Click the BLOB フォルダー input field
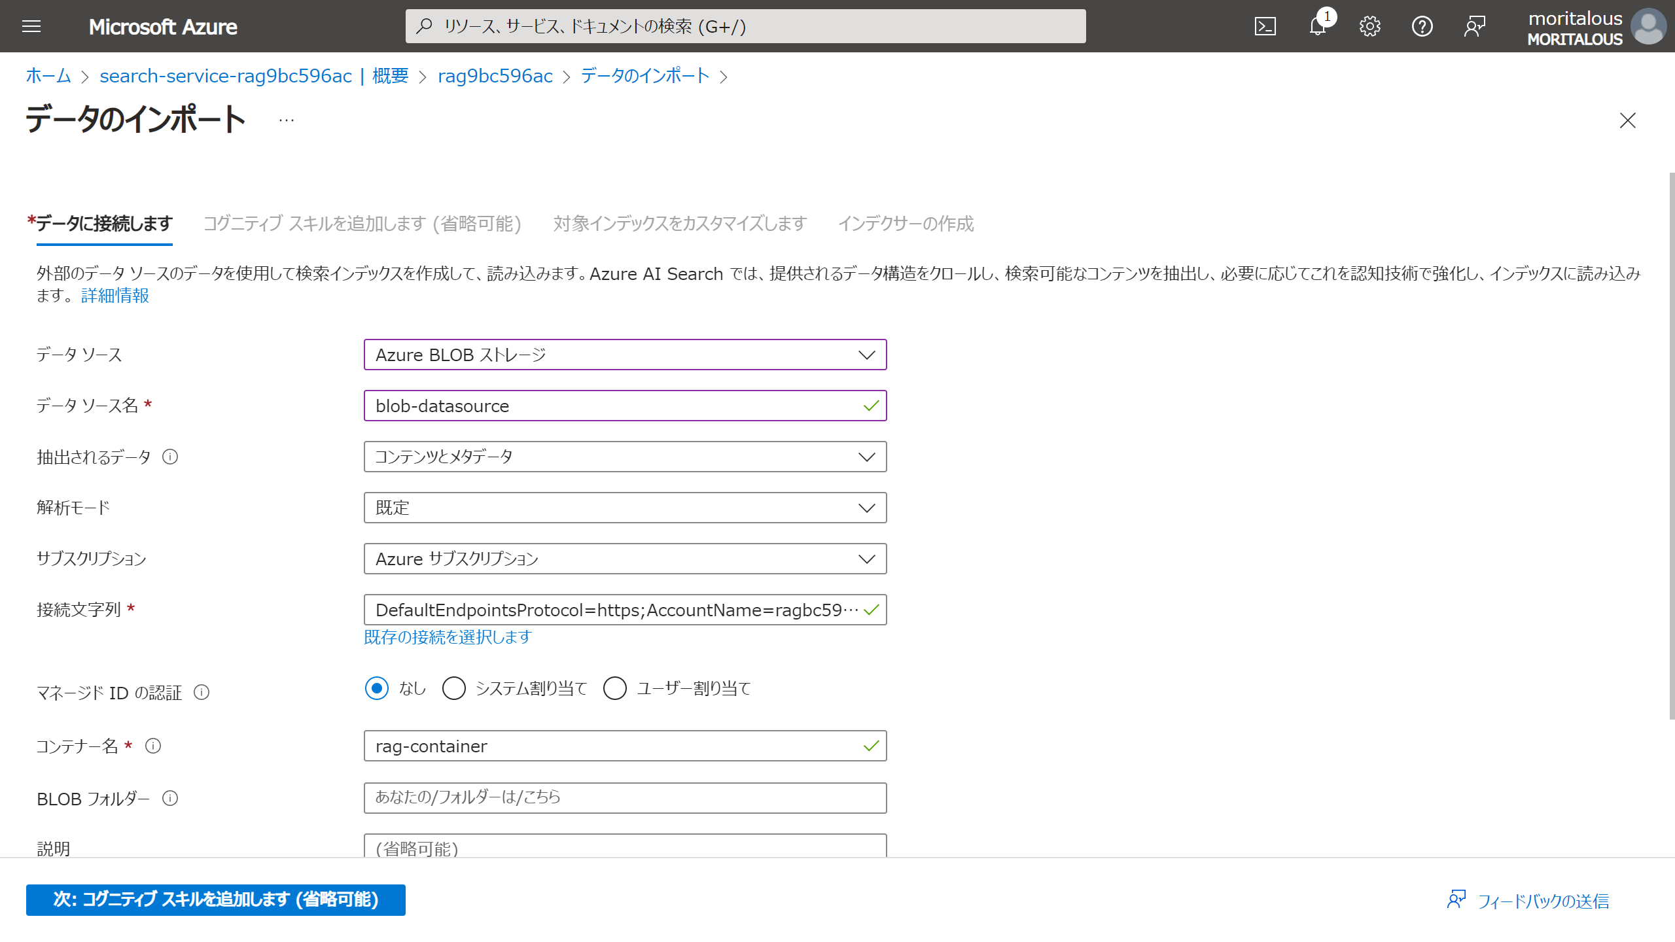 pyautogui.click(x=625, y=797)
